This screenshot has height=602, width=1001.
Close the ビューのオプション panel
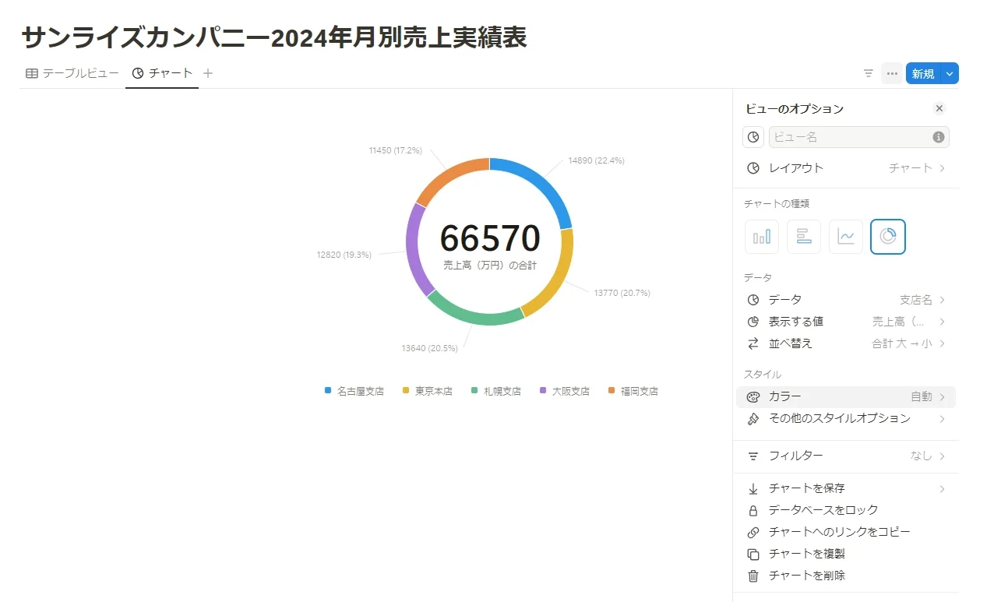(x=939, y=109)
